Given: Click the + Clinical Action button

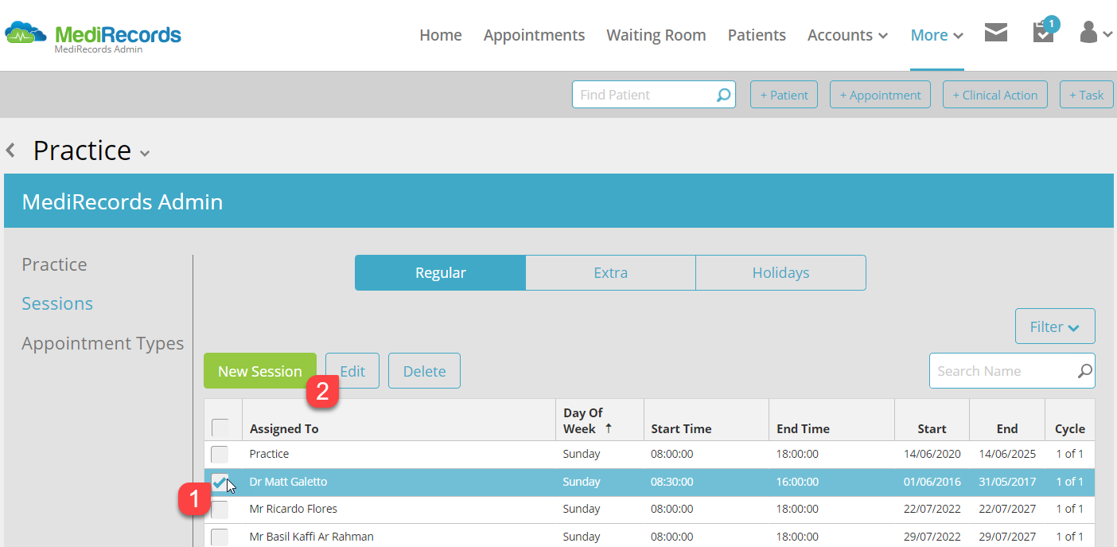Looking at the screenshot, I should [x=995, y=95].
